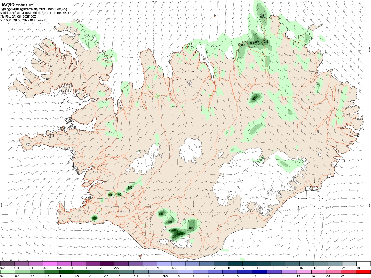The width and height of the screenshot is (371, 278).
Task: Click the 0.7 rain value on the north coast
Action: coord(252,43)
